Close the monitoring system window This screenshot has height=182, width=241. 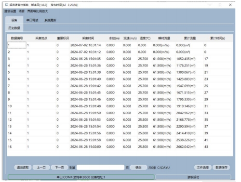[230, 5]
